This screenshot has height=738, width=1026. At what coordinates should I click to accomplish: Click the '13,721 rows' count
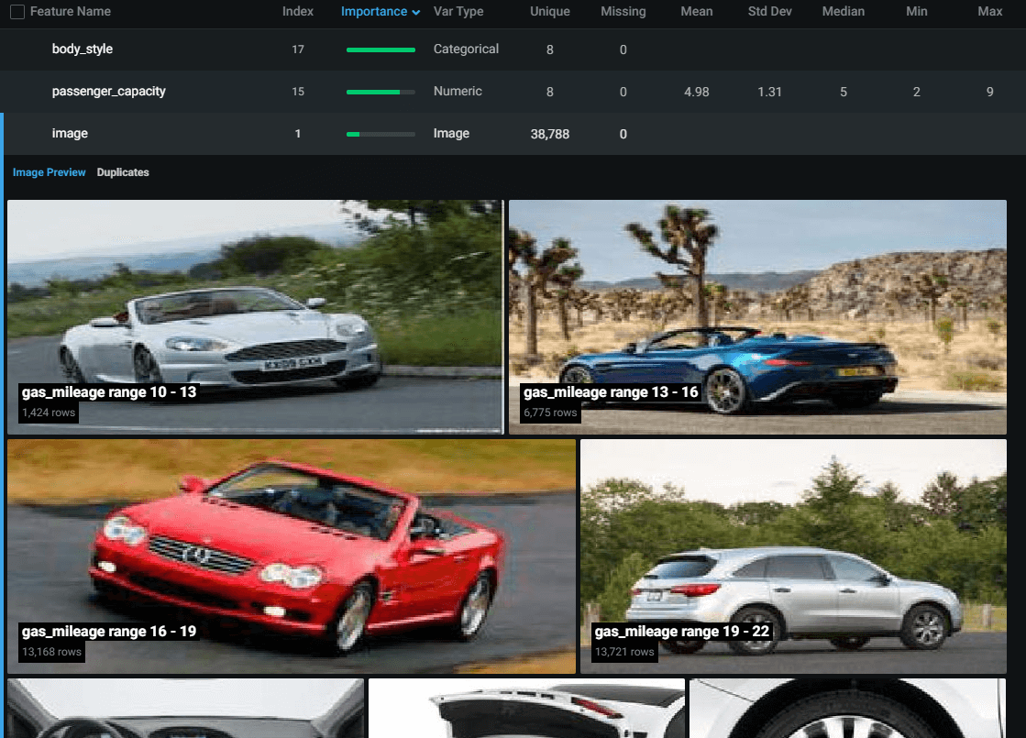click(x=624, y=653)
